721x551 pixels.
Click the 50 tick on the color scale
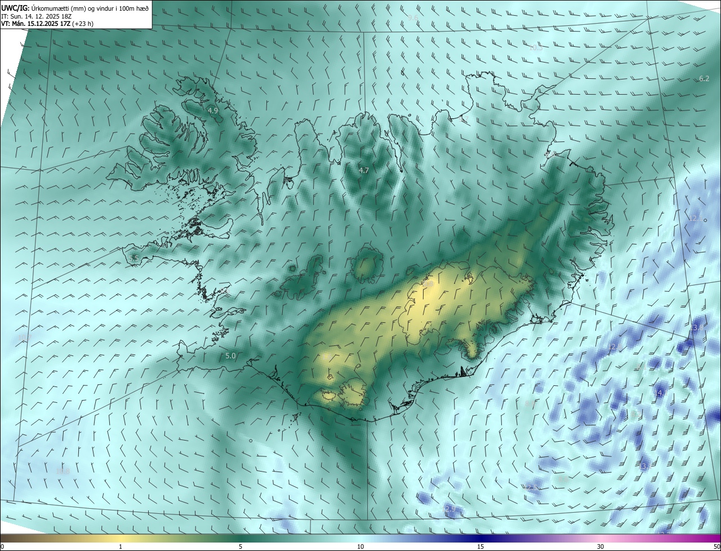coord(716,546)
